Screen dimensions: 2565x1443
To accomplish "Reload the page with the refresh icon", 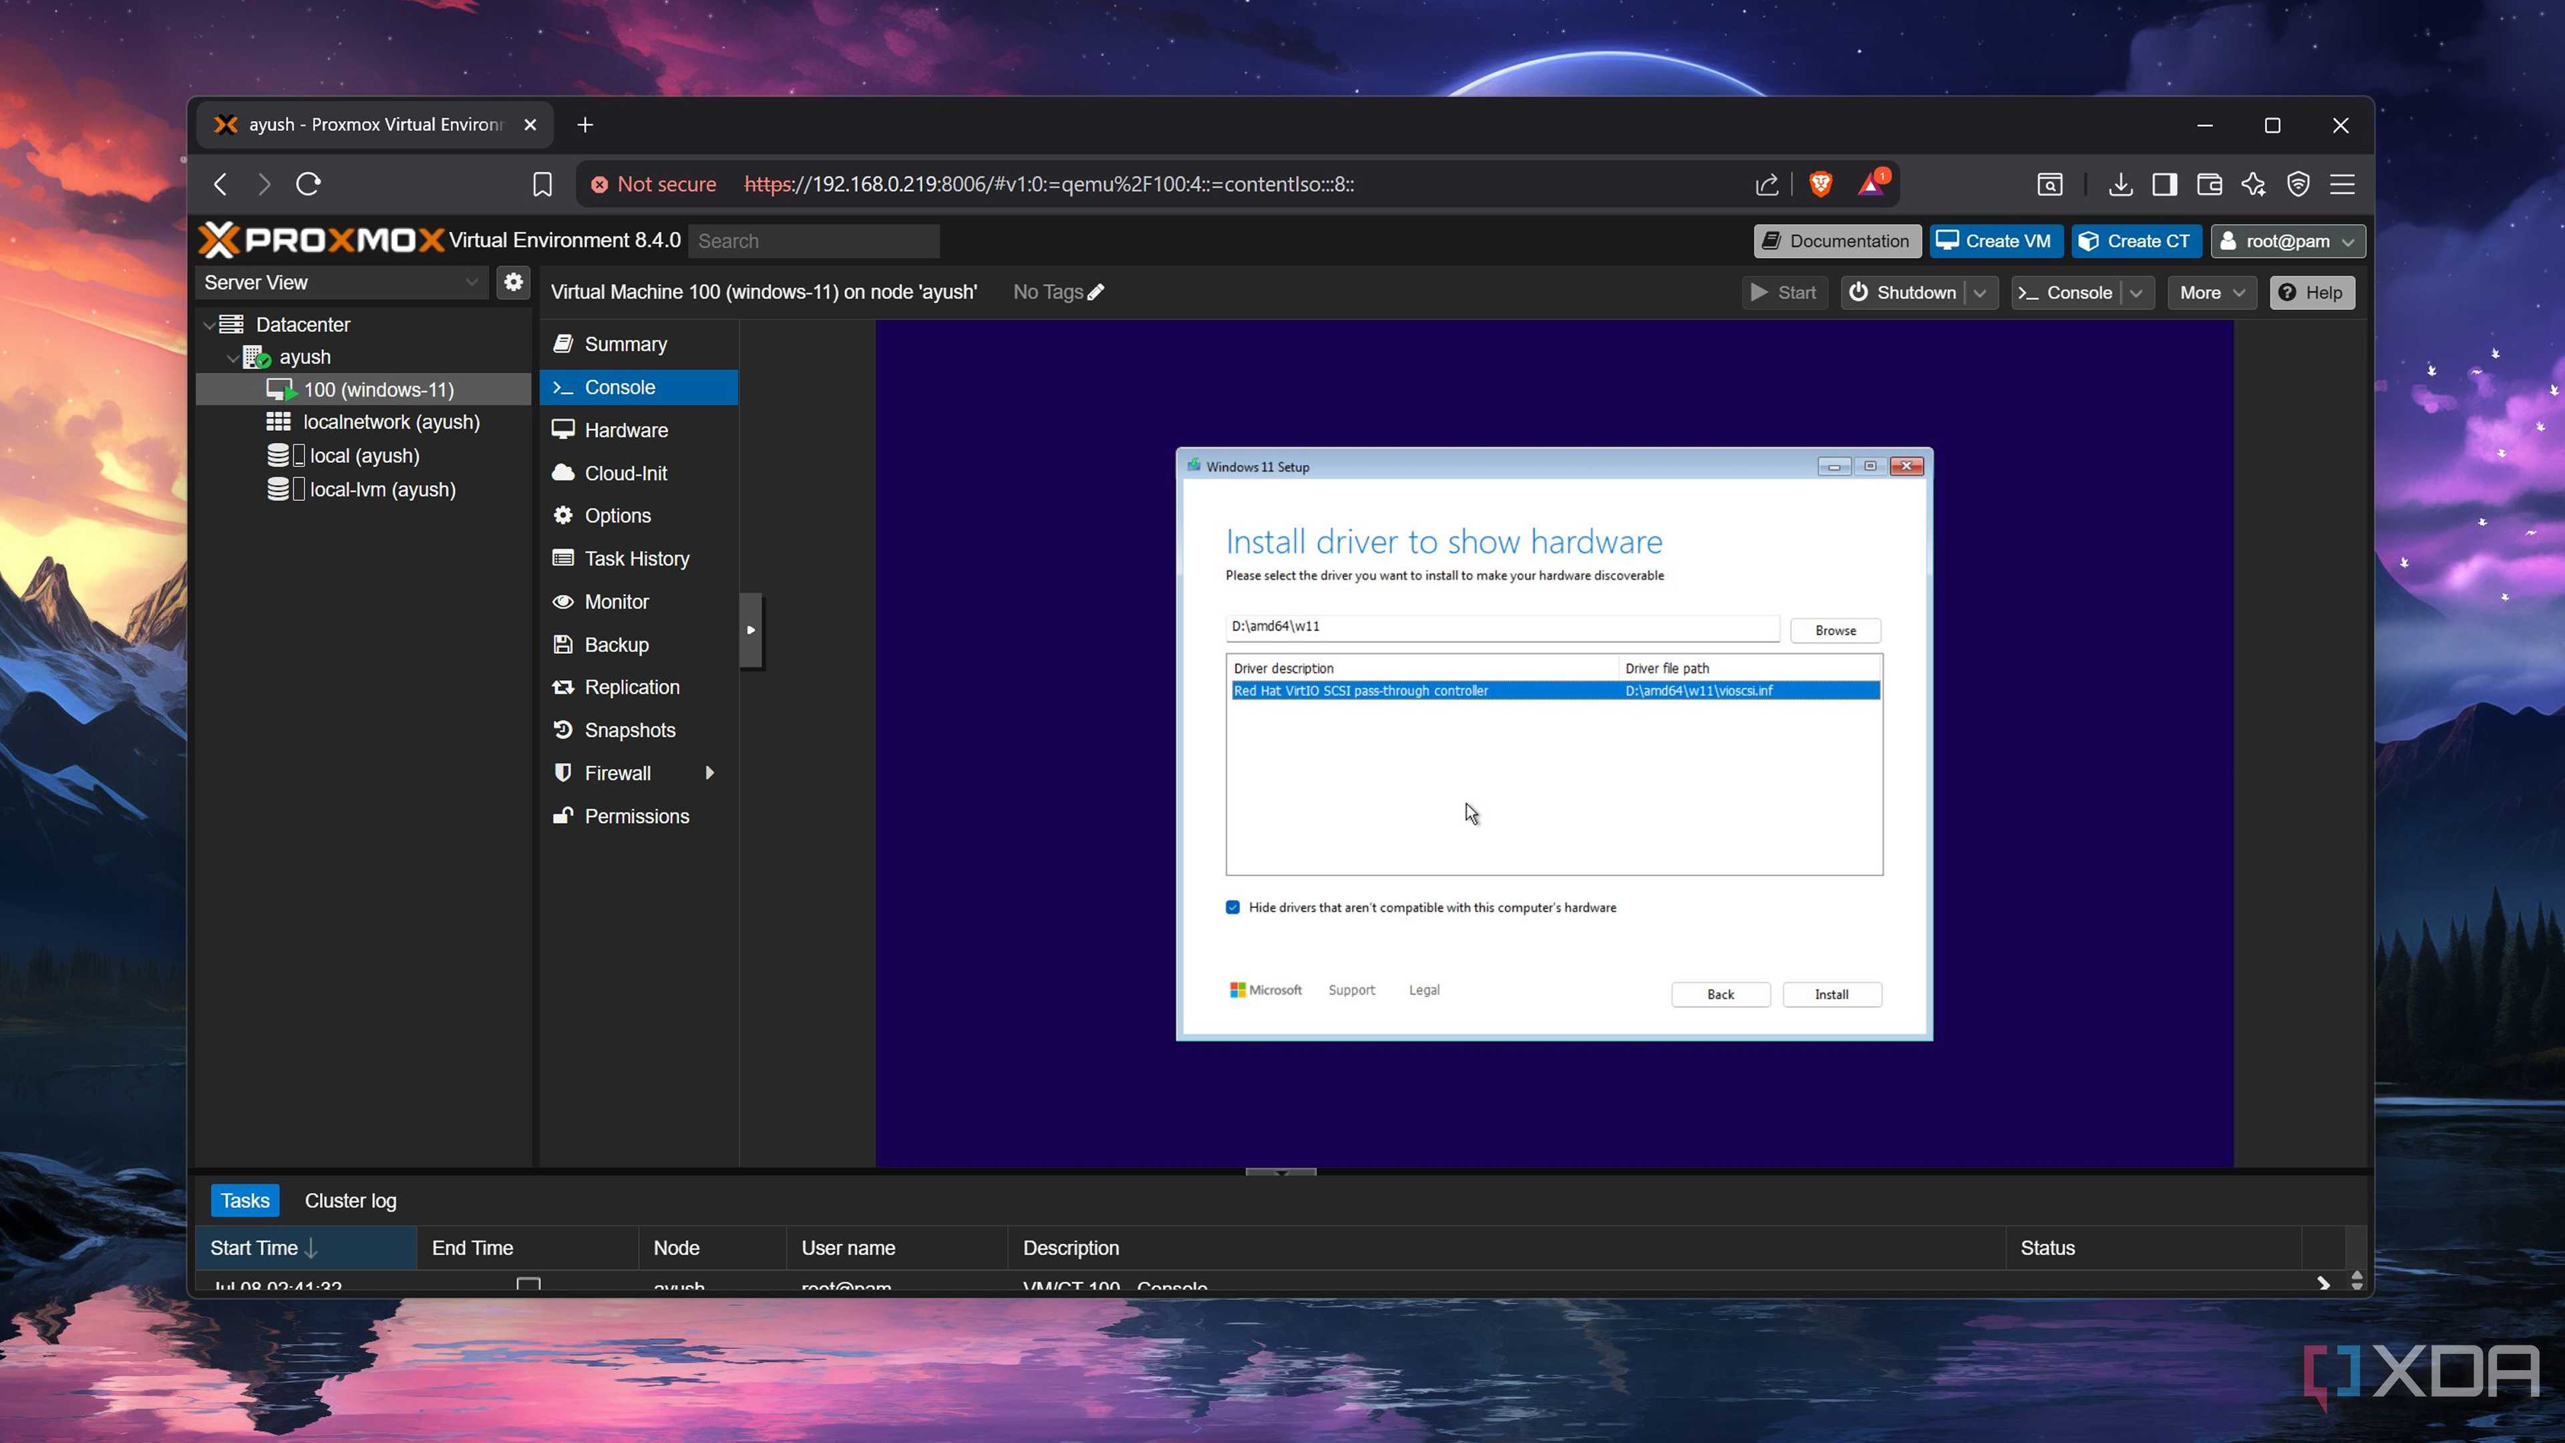I will [x=309, y=184].
